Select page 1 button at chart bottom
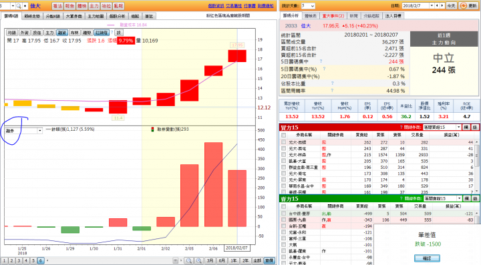 [x=4, y=261]
